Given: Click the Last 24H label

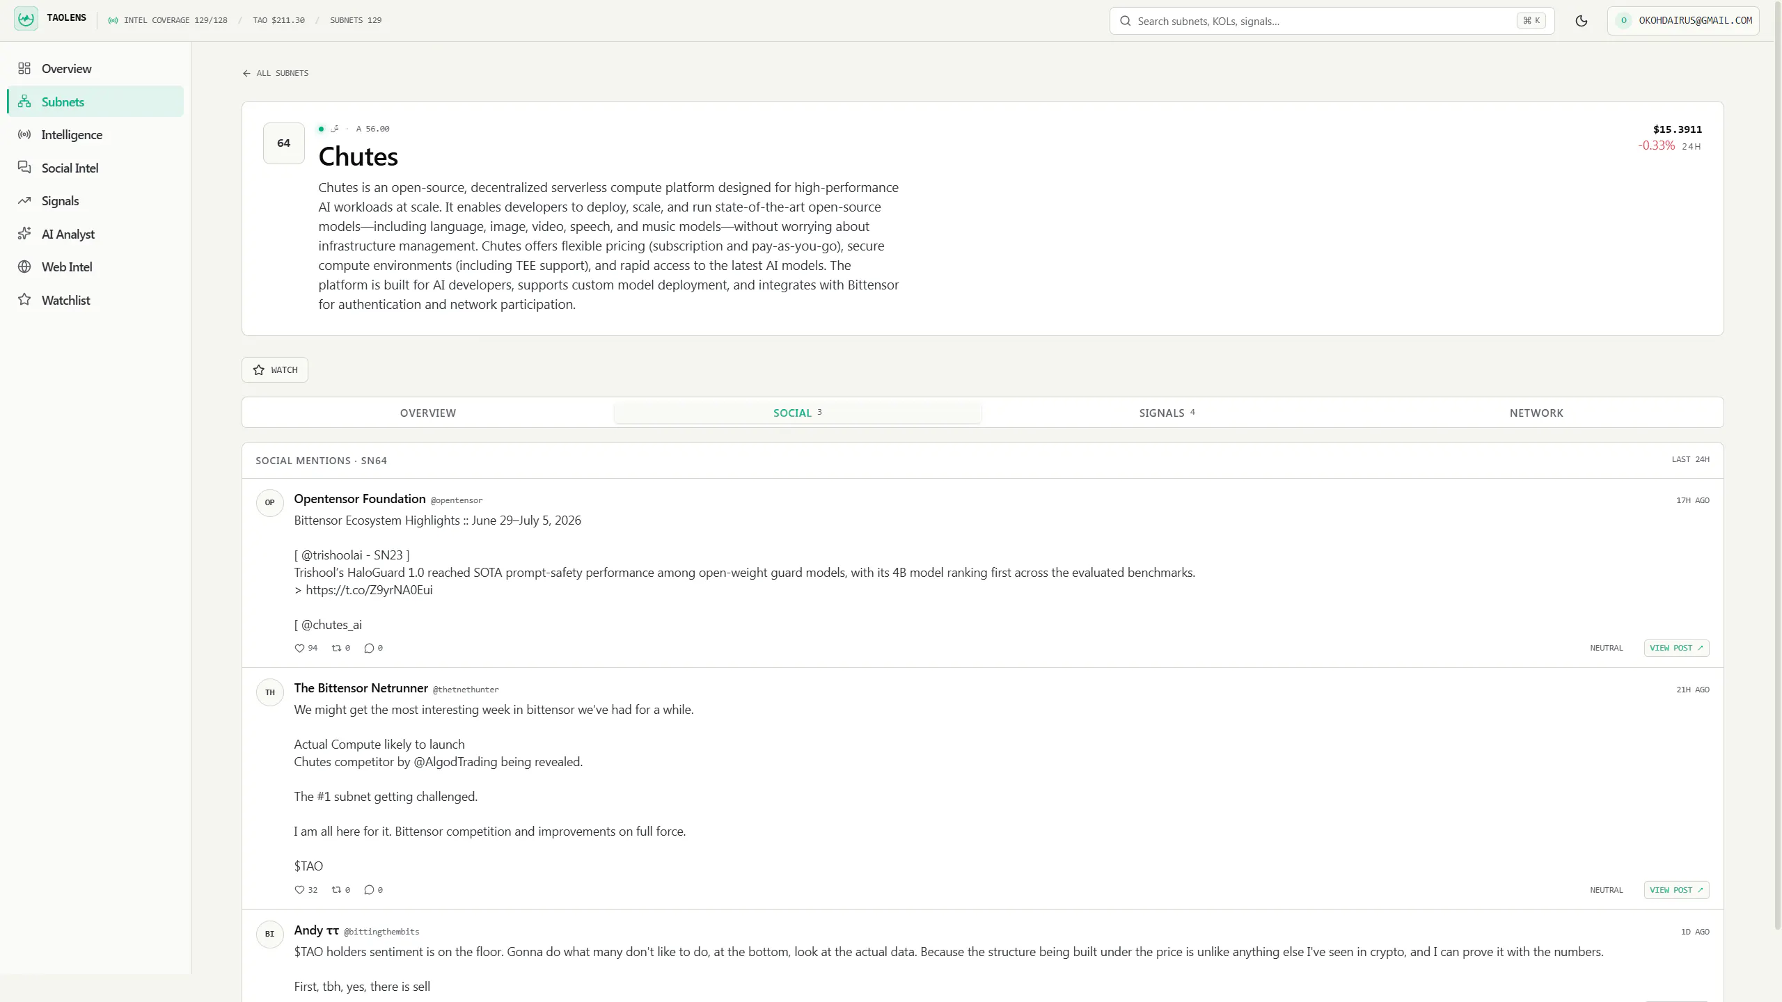Looking at the screenshot, I should click(x=1690, y=459).
